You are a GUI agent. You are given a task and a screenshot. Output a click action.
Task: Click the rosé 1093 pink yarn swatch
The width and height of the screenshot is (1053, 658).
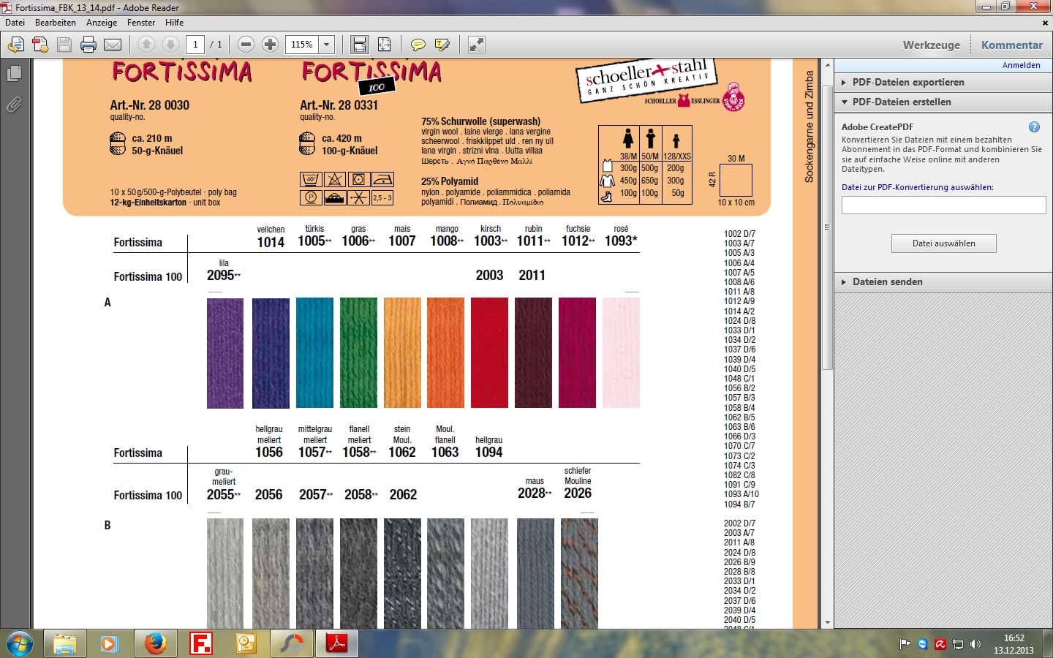(x=621, y=353)
